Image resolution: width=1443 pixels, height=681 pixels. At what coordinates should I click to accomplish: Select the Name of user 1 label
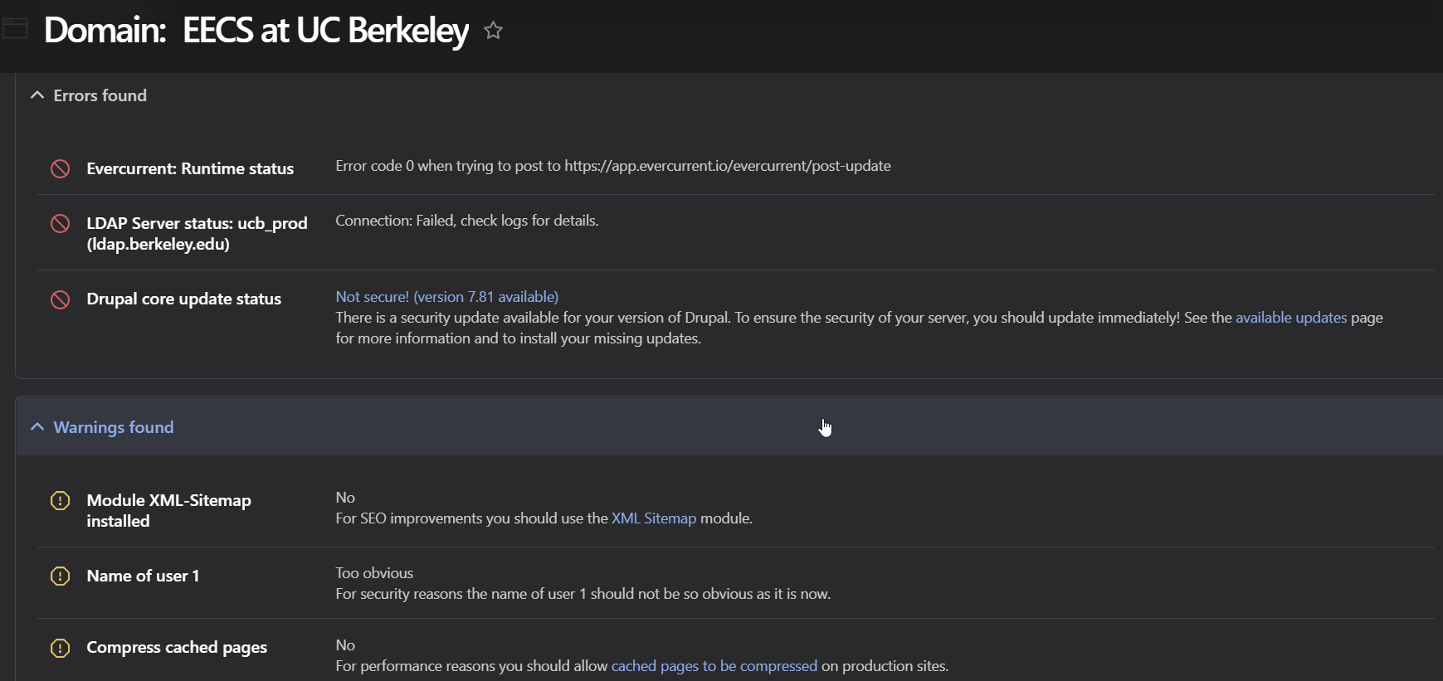(x=143, y=576)
